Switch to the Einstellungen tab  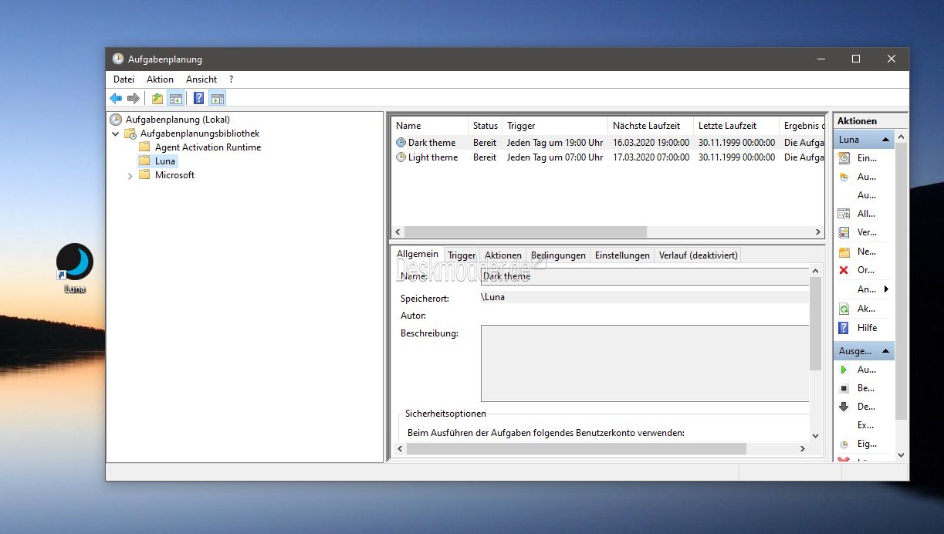[x=622, y=255]
